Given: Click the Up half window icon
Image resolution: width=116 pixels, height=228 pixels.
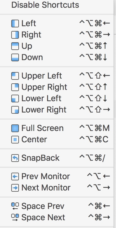Looking at the screenshot, I should (15, 46).
